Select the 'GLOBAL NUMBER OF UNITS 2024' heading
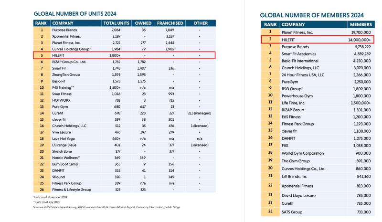Screen dimensions: 382x222 point(75,14)
